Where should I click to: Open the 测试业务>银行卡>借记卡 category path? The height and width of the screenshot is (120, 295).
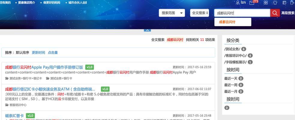pyautogui.click(x=26, y=78)
